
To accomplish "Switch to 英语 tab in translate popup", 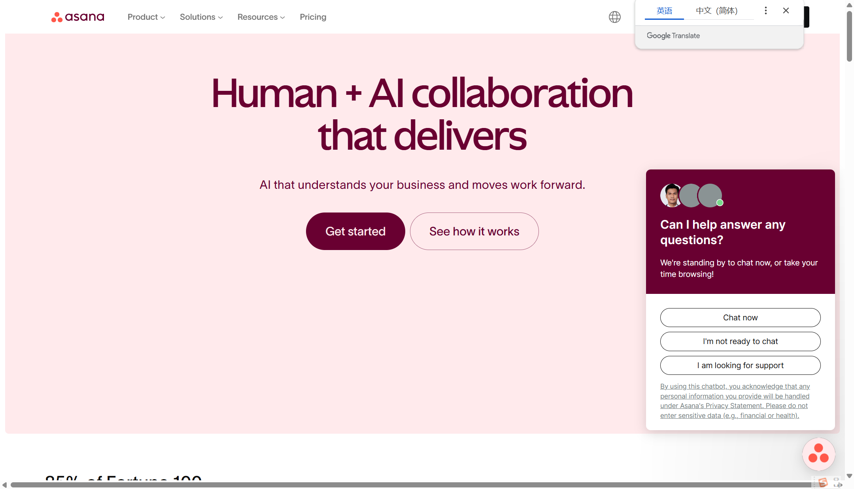I will (x=664, y=11).
